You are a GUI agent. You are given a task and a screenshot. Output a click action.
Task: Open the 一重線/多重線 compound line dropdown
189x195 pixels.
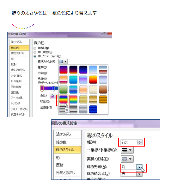click(x=127, y=150)
